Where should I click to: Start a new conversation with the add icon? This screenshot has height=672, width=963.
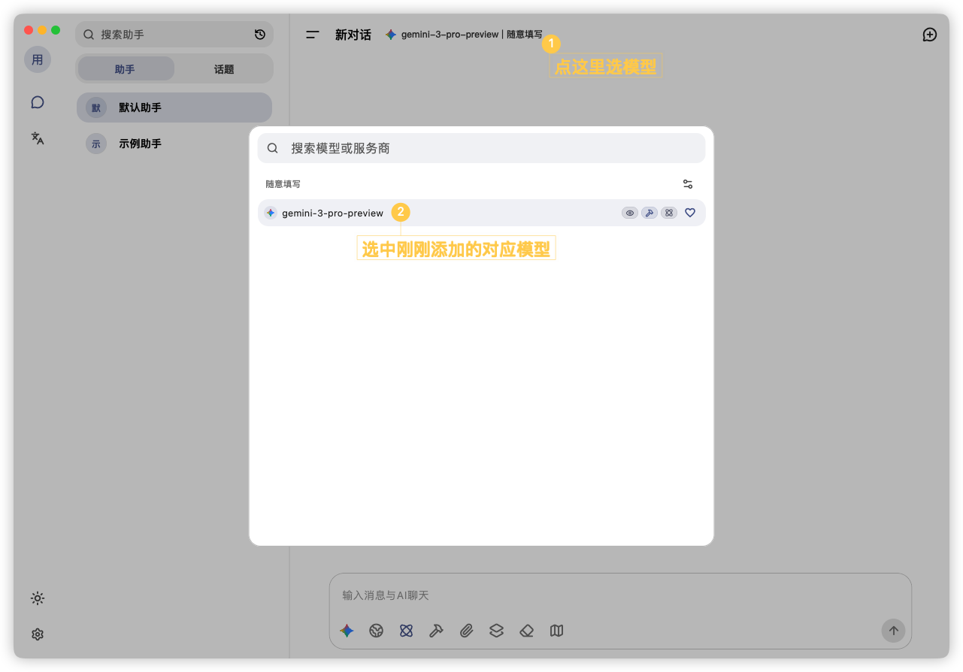[929, 34]
